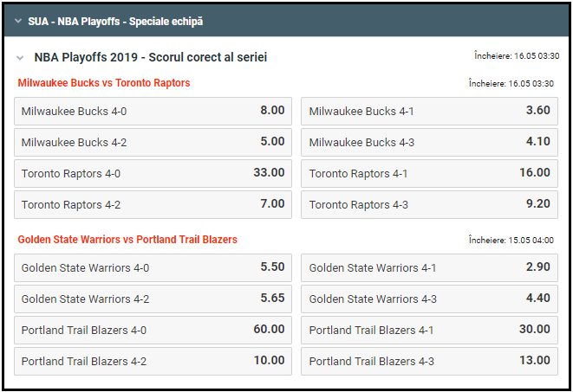This screenshot has height=392, width=573.
Task: Pick Milwaukee Bucks 4-1 odds 3.60
Action: [x=429, y=111]
